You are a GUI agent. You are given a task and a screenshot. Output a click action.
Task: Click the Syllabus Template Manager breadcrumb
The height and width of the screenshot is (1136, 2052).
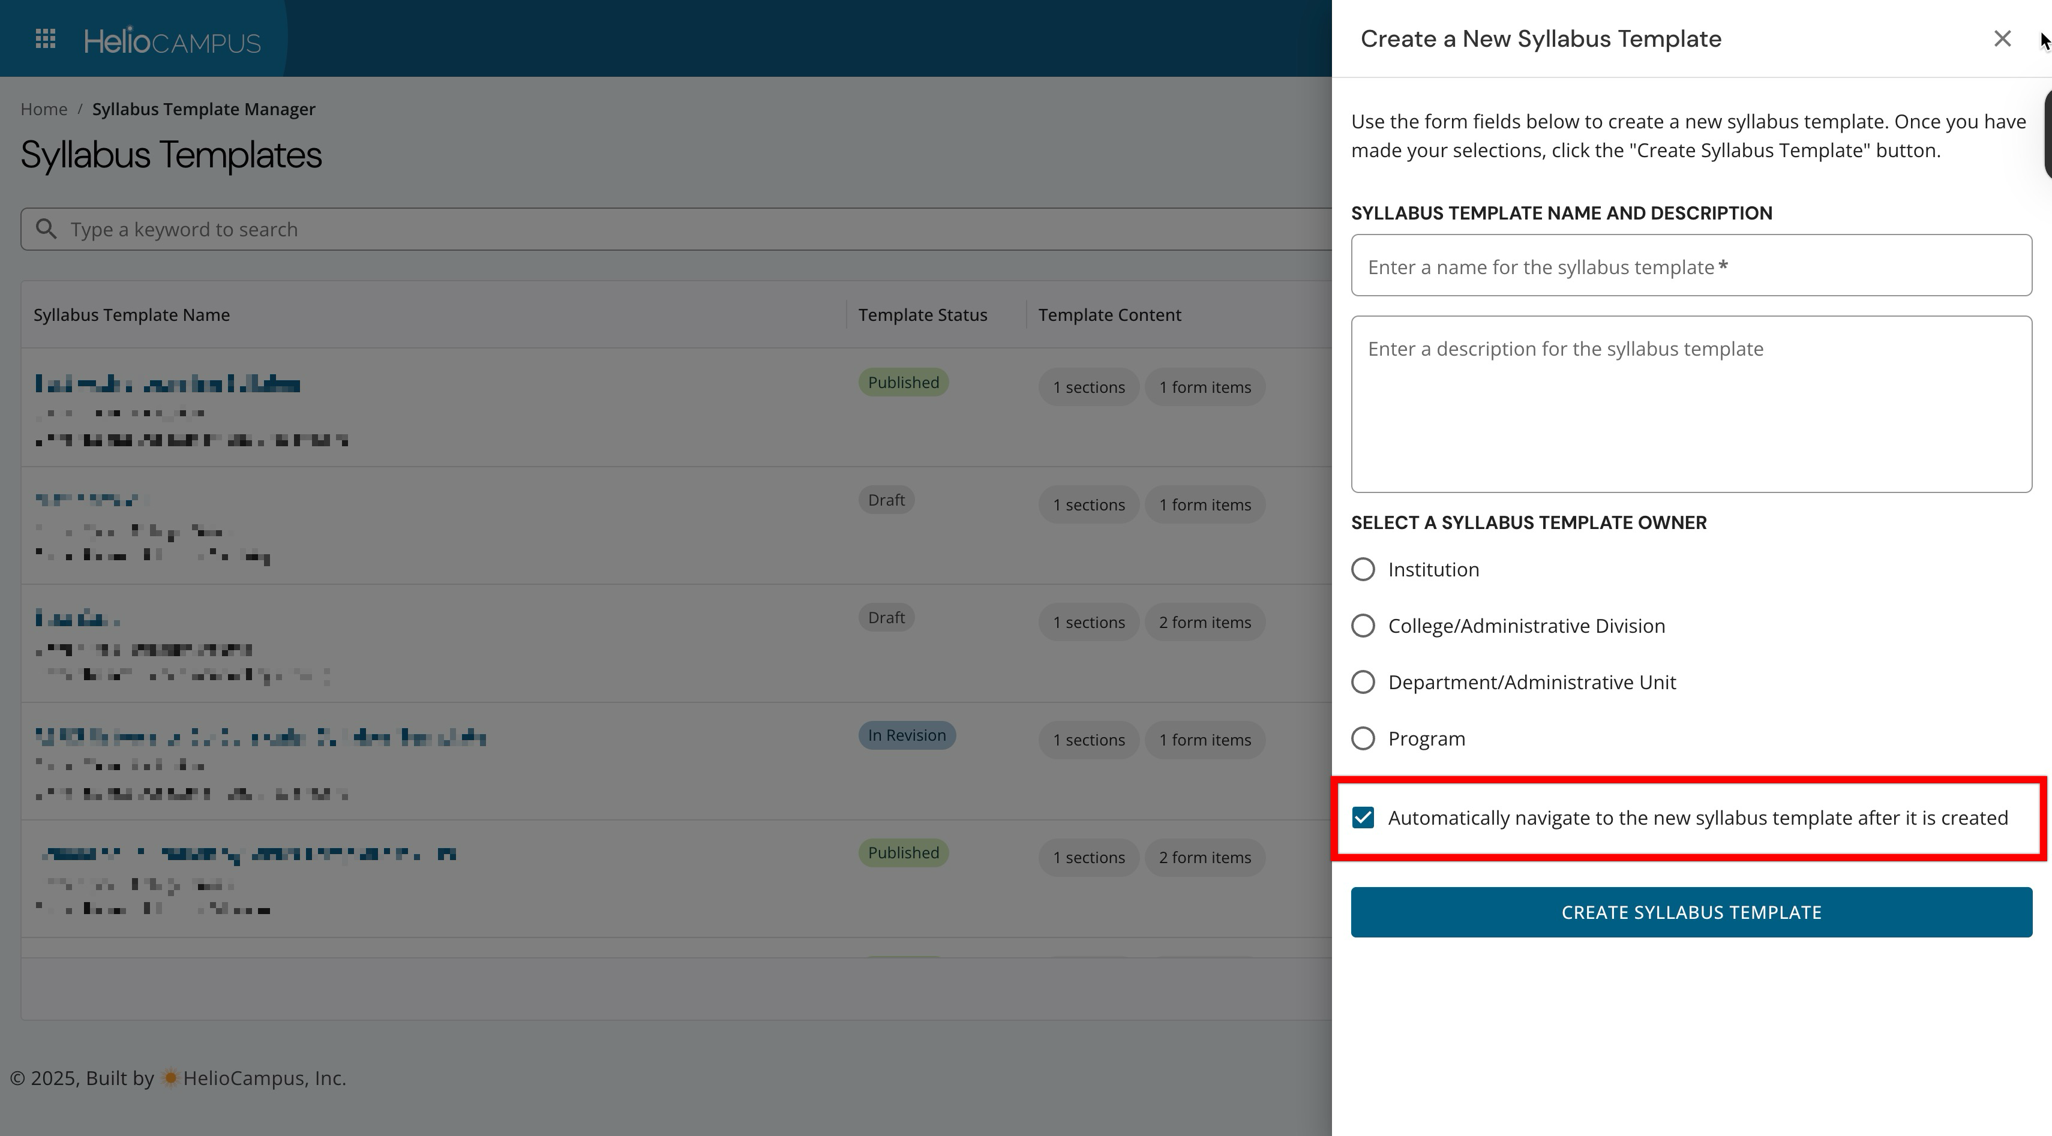click(204, 109)
